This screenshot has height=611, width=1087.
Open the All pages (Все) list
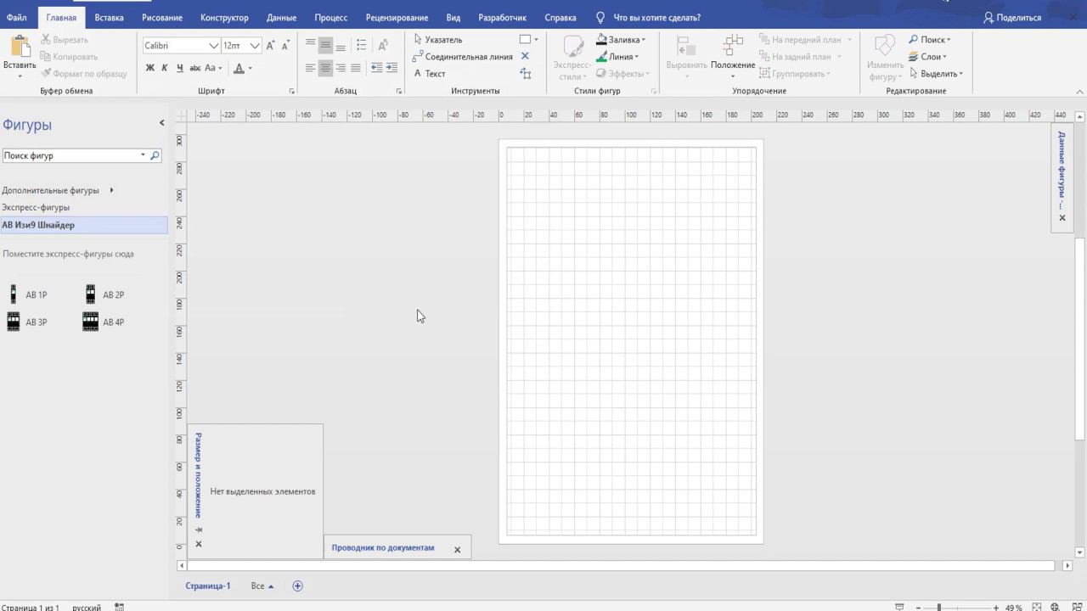tap(262, 586)
